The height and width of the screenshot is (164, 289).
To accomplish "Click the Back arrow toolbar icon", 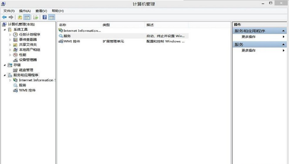I will point(4,18).
